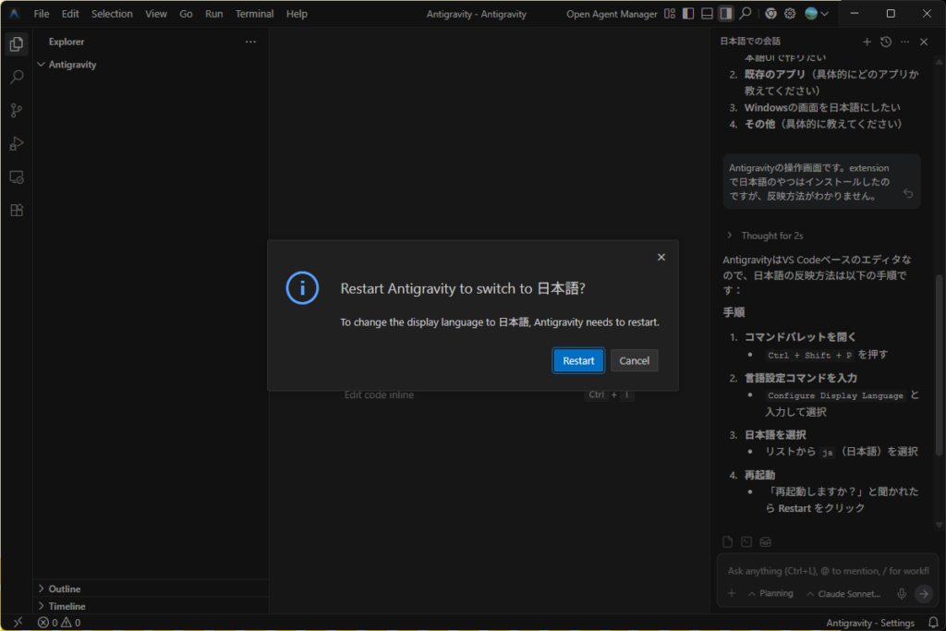Start a new conversation with plus icon
The width and height of the screenshot is (946, 631).
(867, 42)
